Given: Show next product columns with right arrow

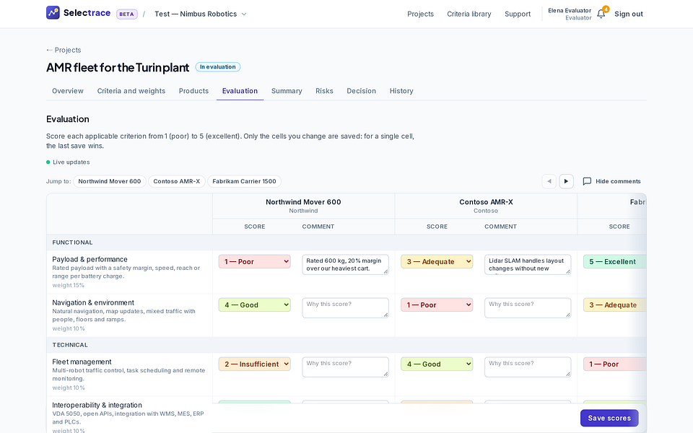Looking at the screenshot, I should pyautogui.click(x=566, y=181).
